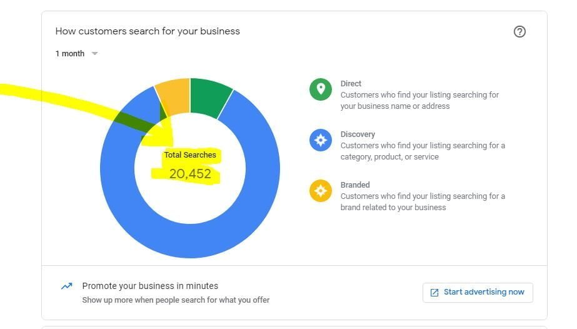This screenshot has width=577, height=329.
Task: Click the trending arrow promote icon
Action: [x=66, y=286]
